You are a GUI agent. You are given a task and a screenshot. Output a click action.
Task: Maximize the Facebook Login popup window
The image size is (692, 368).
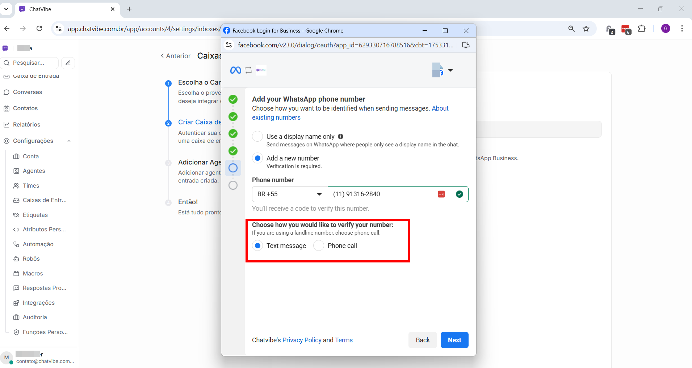pyautogui.click(x=445, y=31)
